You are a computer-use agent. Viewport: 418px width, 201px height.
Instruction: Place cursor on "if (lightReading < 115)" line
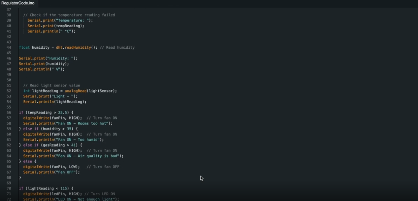(46, 188)
